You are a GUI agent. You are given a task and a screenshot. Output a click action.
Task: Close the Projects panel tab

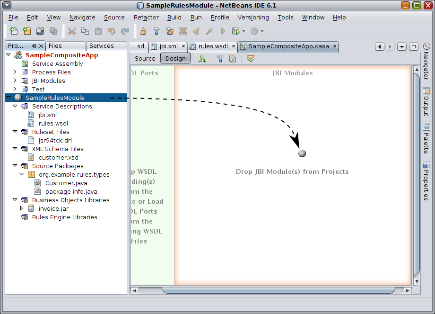pyautogui.click(x=41, y=46)
